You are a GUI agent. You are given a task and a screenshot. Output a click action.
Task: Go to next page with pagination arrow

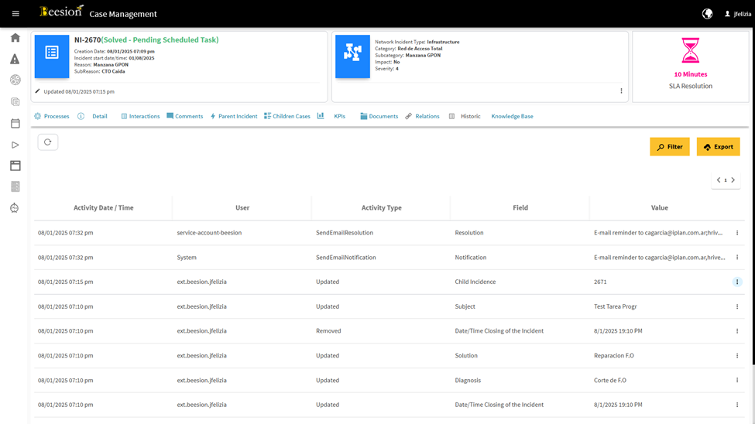pyautogui.click(x=733, y=180)
